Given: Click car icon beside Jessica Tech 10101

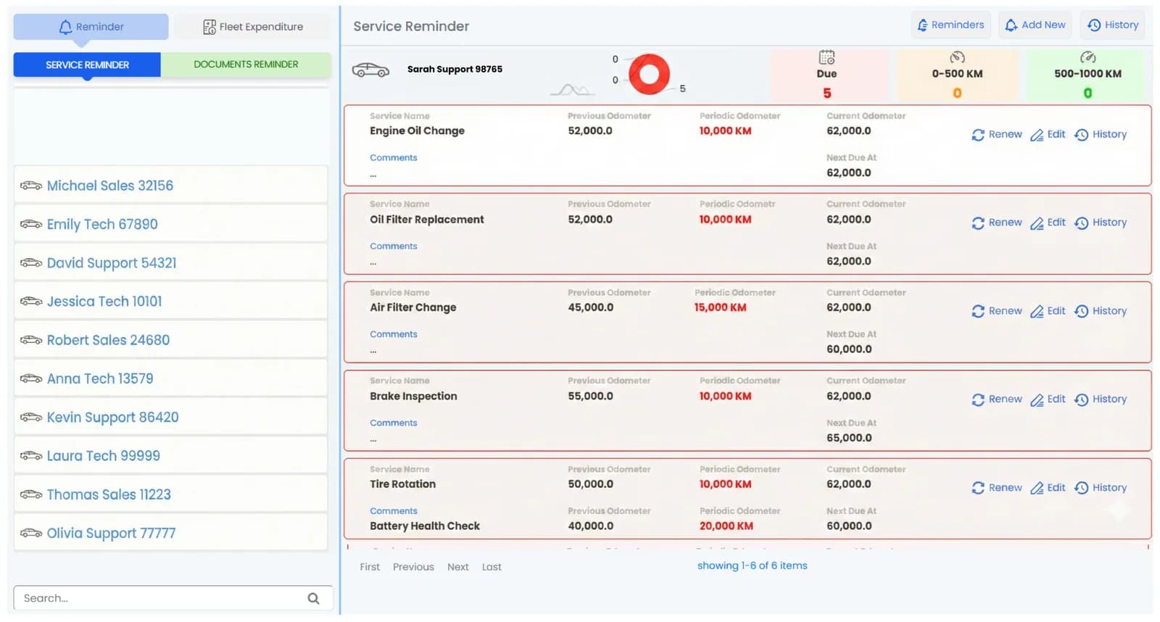Looking at the screenshot, I should click(31, 301).
